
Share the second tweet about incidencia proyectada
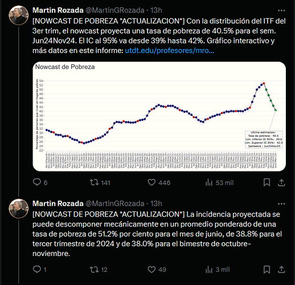281,270
